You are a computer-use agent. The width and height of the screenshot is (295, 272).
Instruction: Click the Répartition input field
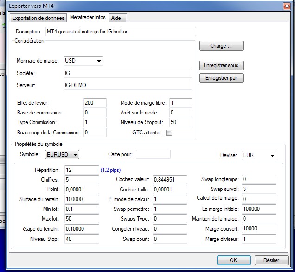(x=82, y=170)
